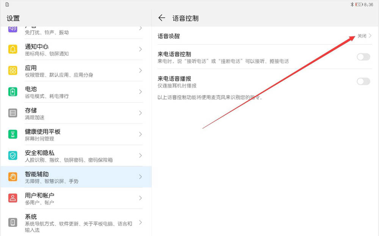Click the 用户和帐户 user icon
The height and width of the screenshot is (236, 379).
coord(12,198)
